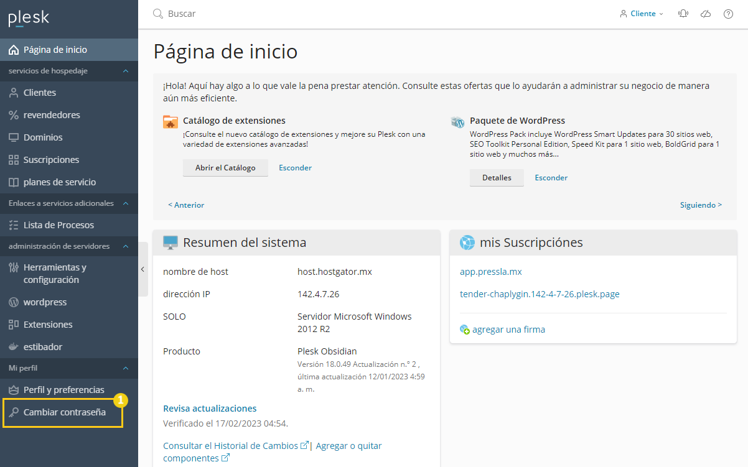Click the Detalles button
The height and width of the screenshot is (467, 748).
tap(497, 178)
